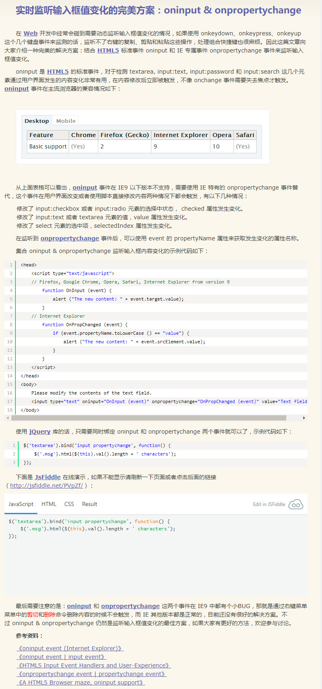Click '<script type="text/javascript">' code line
Screen dimensions: 322x689
click(73, 273)
